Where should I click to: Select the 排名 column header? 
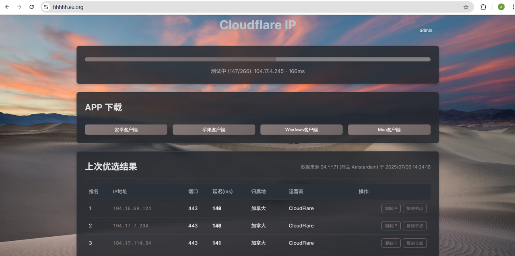(94, 192)
